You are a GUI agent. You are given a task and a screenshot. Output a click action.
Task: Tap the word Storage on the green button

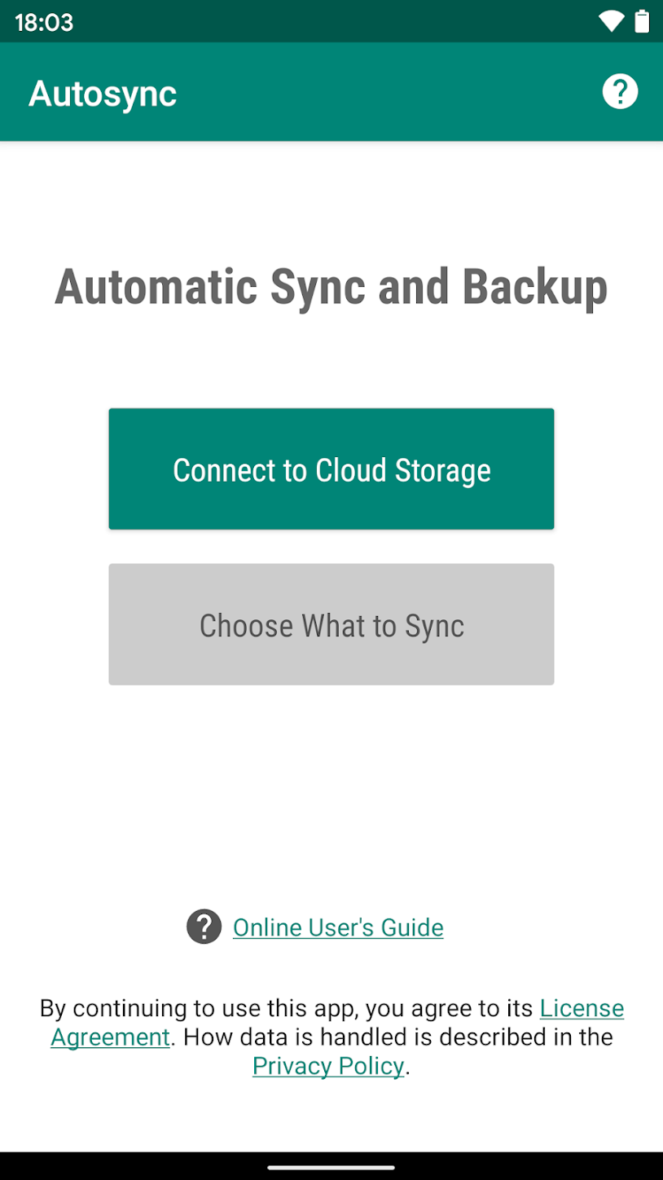[443, 470]
